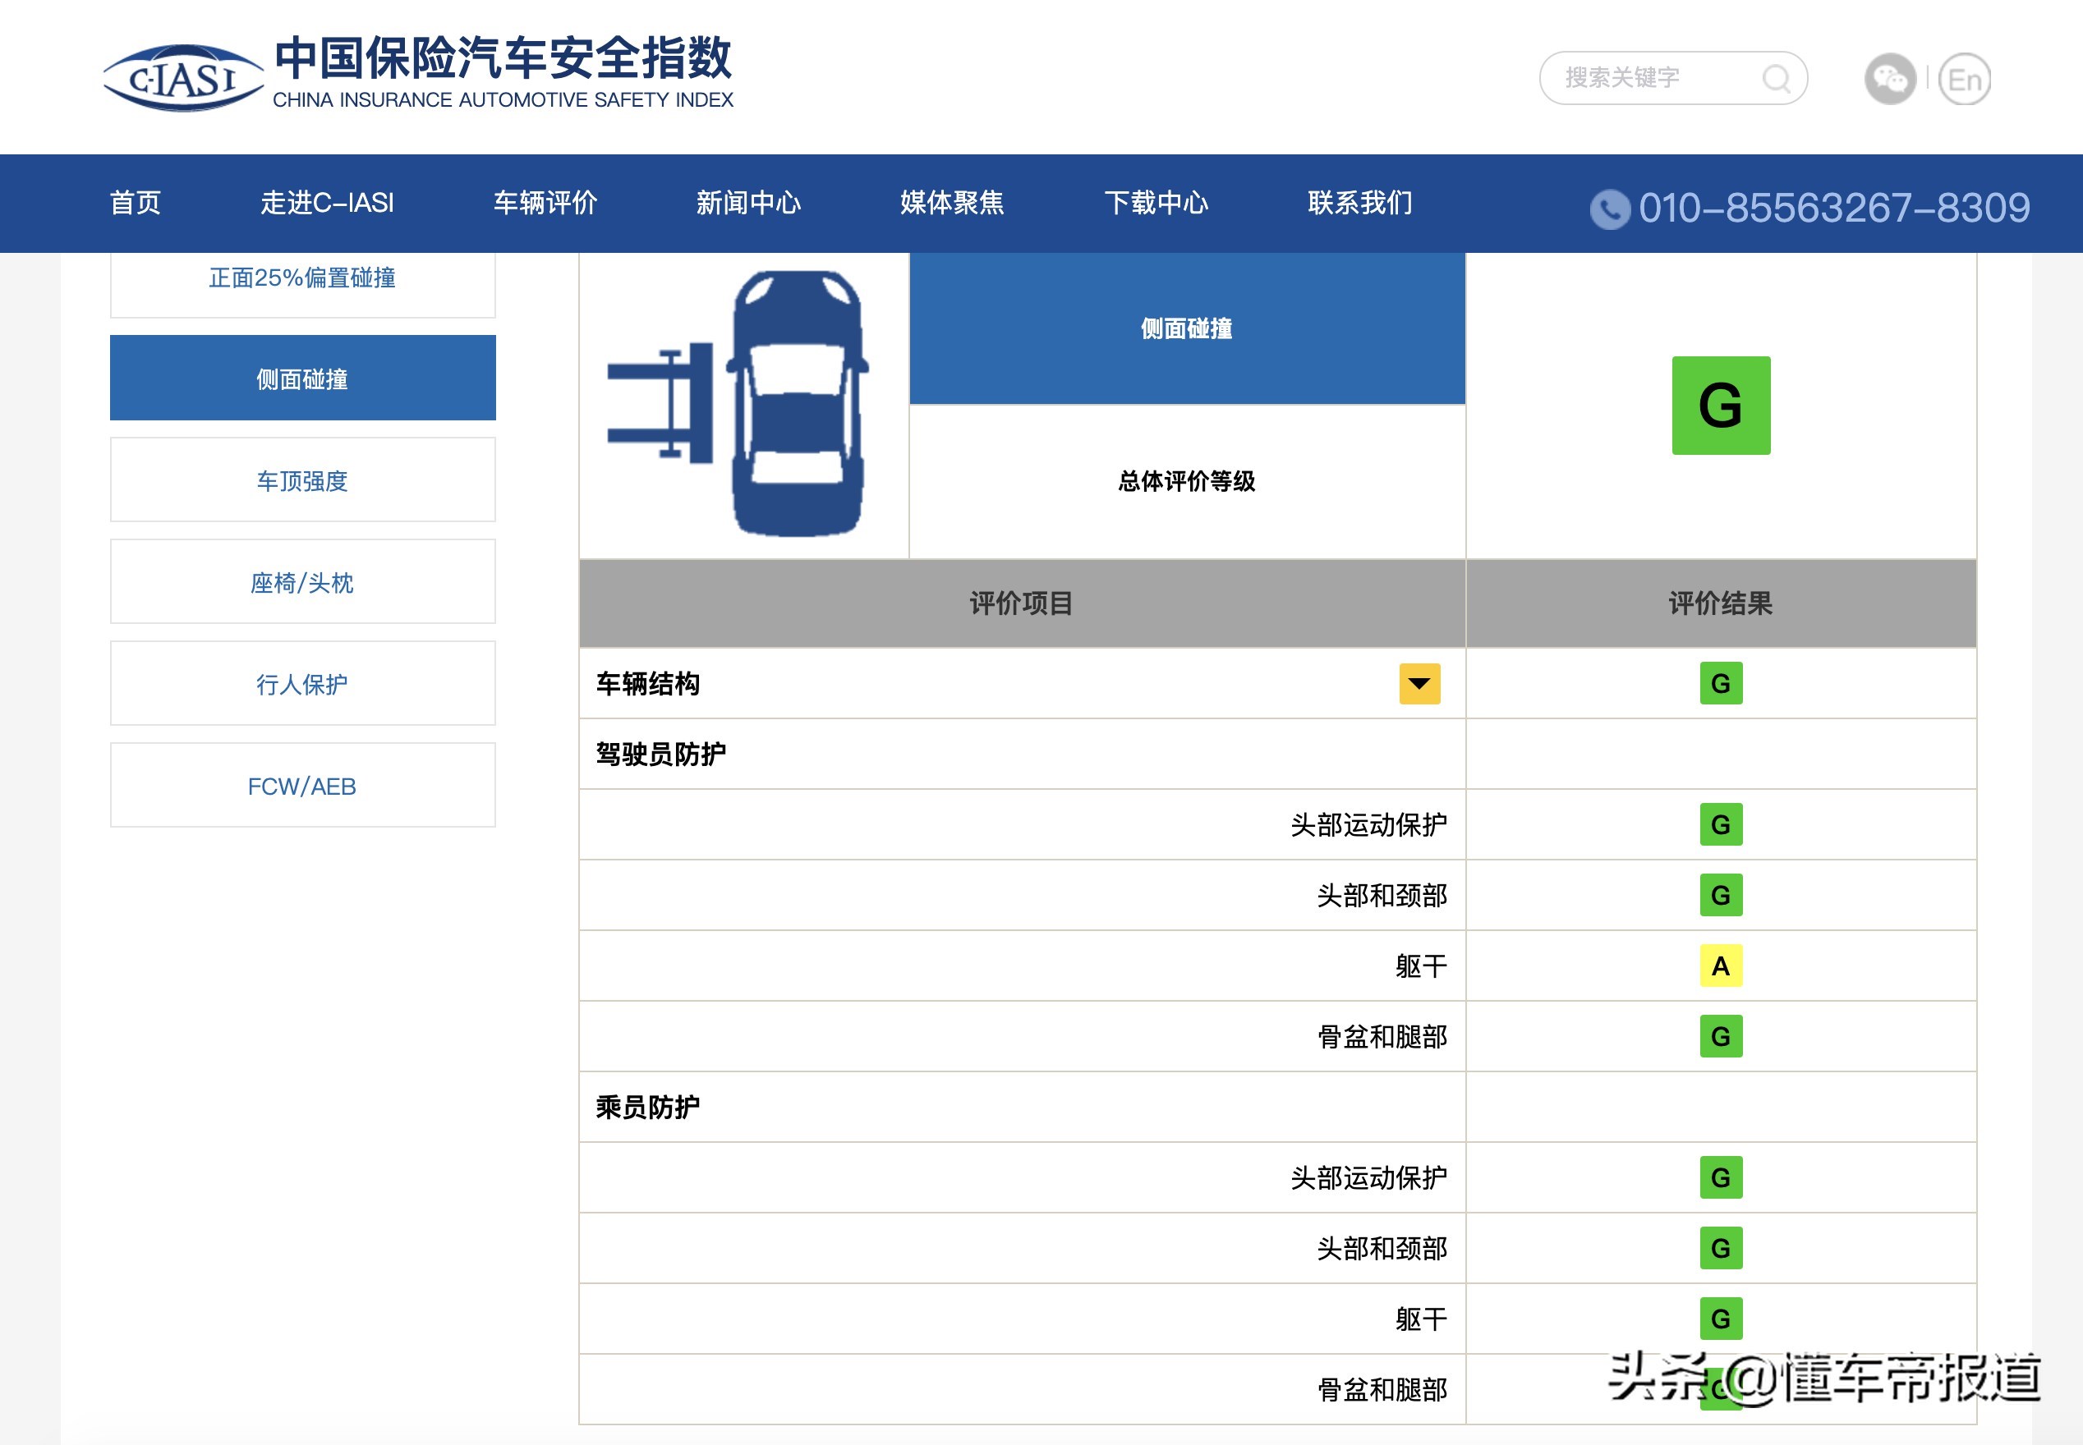Select the 座椅/头枕 sidebar tab
The height and width of the screenshot is (1445, 2083).
coord(302,582)
